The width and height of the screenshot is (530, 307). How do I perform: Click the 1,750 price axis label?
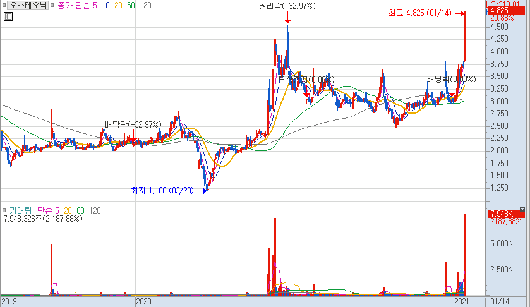click(499, 163)
